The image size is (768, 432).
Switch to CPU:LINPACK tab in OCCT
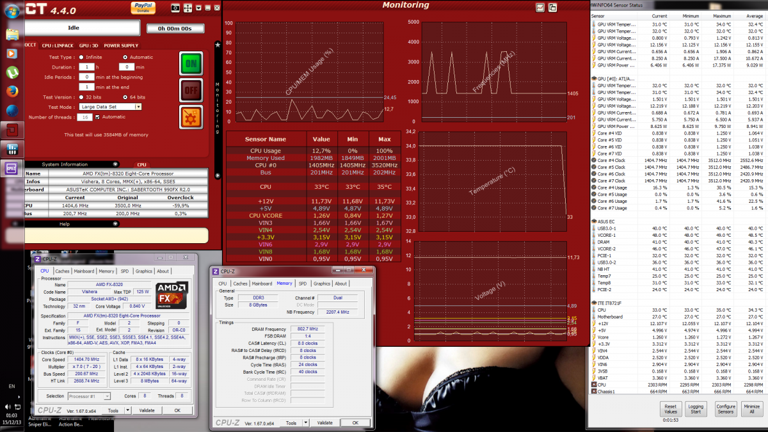[58, 46]
